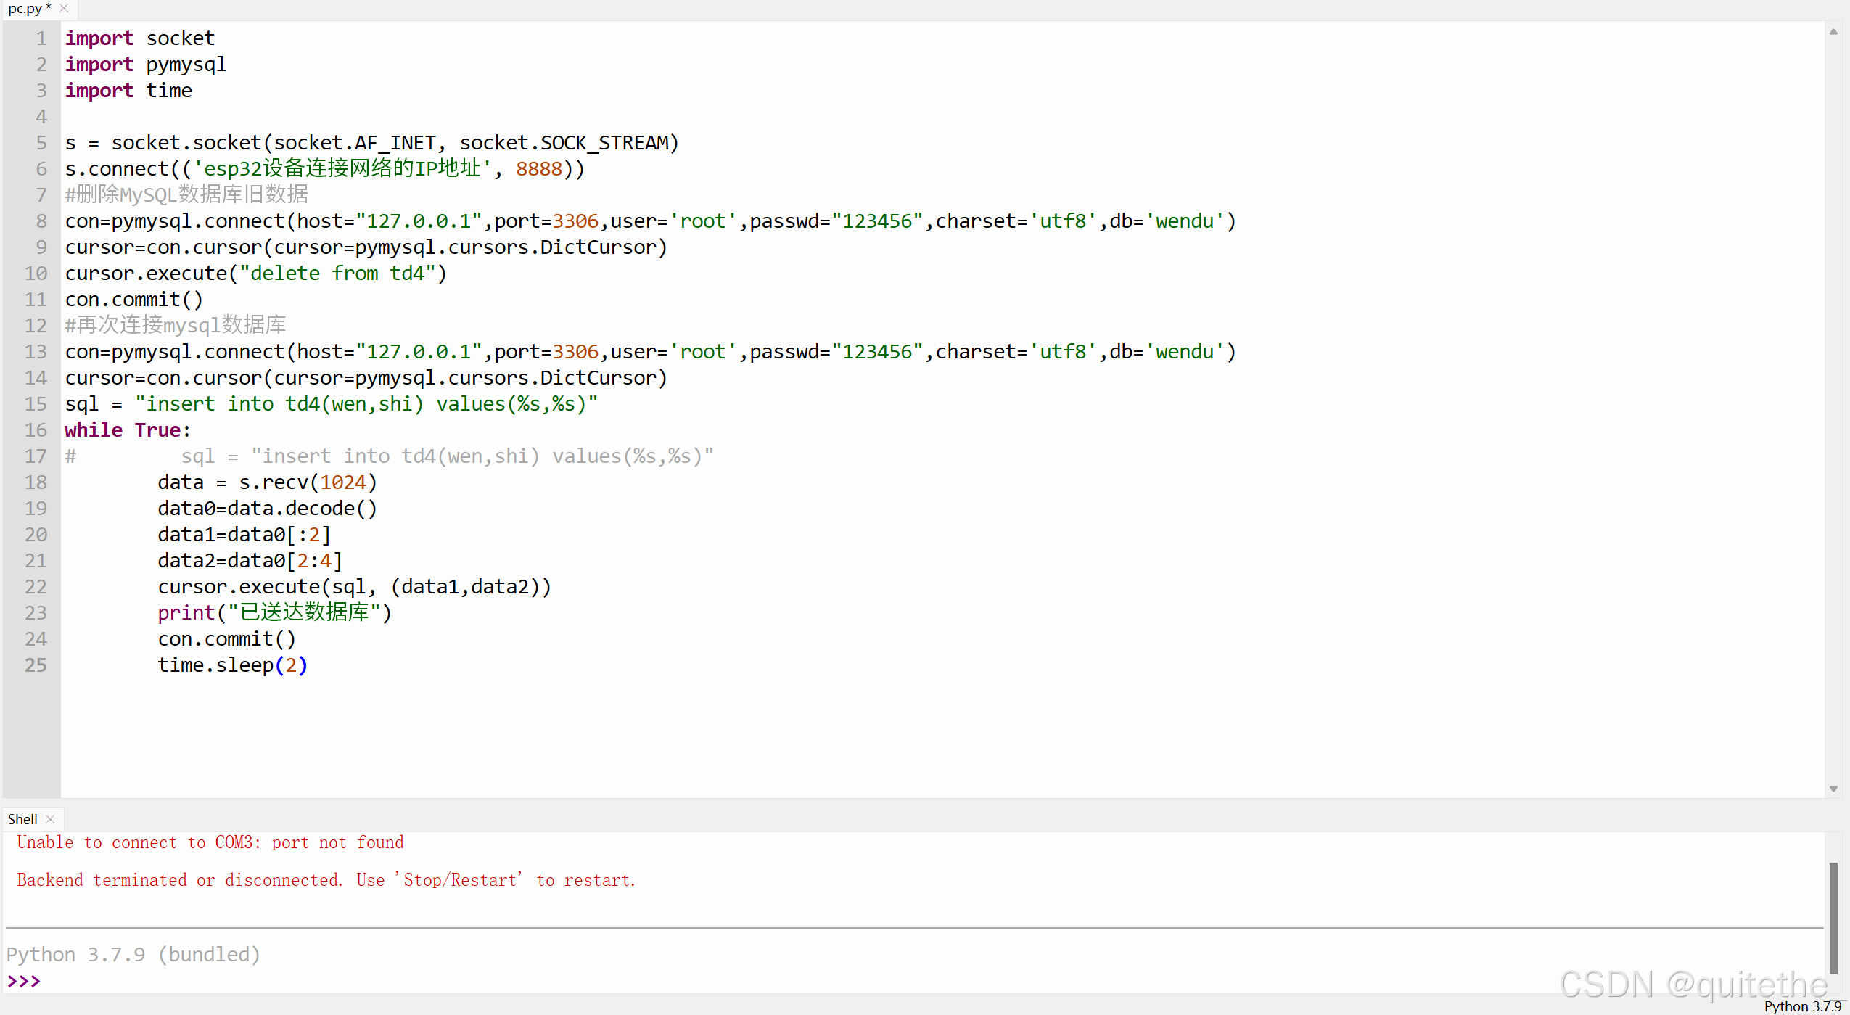The image size is (1850, 1015).
Task: Click the Shell panel scrollbar thumb
Action: pos(1833,918)
